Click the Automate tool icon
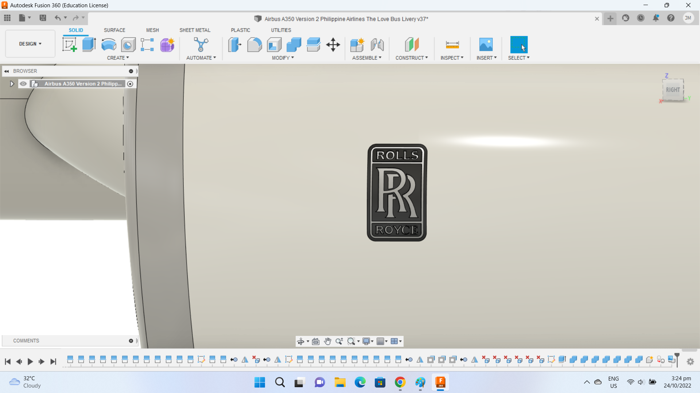The width and height of the screenshot is (700, 393). (201, 45)
